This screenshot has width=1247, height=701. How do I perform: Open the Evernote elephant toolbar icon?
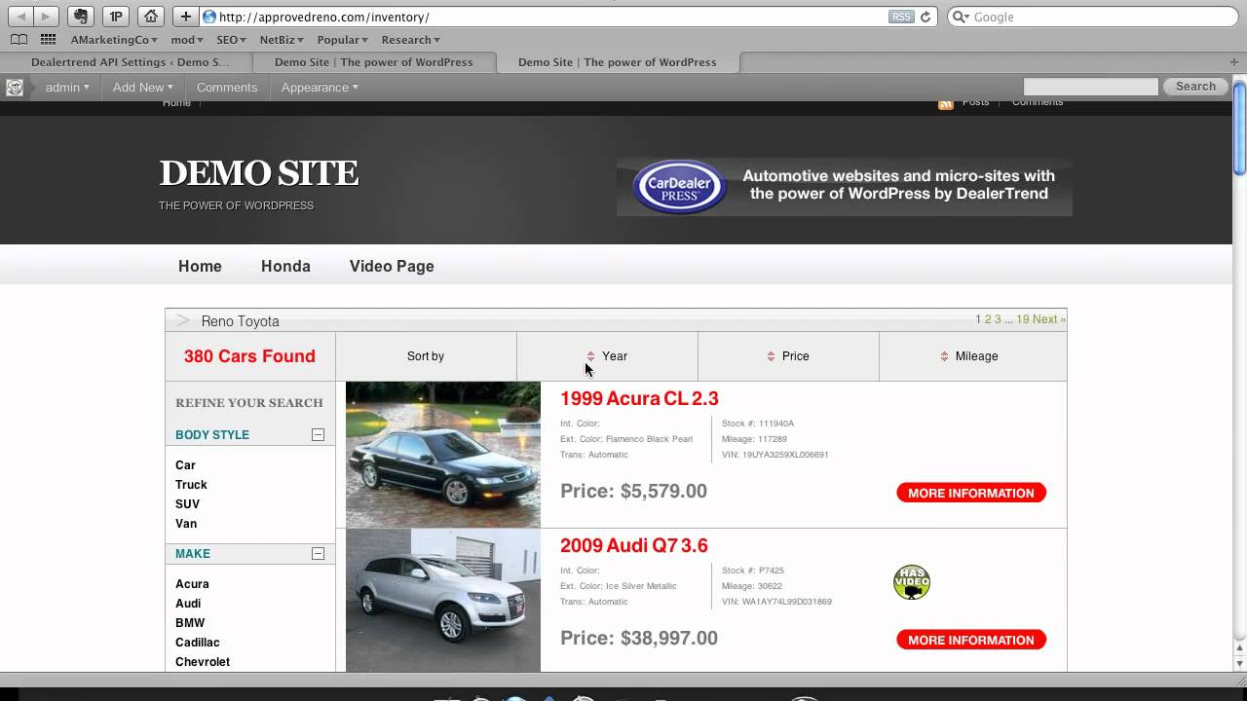point(81,17)
